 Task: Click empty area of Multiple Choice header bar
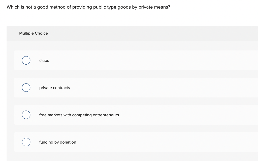pos(151,33)
